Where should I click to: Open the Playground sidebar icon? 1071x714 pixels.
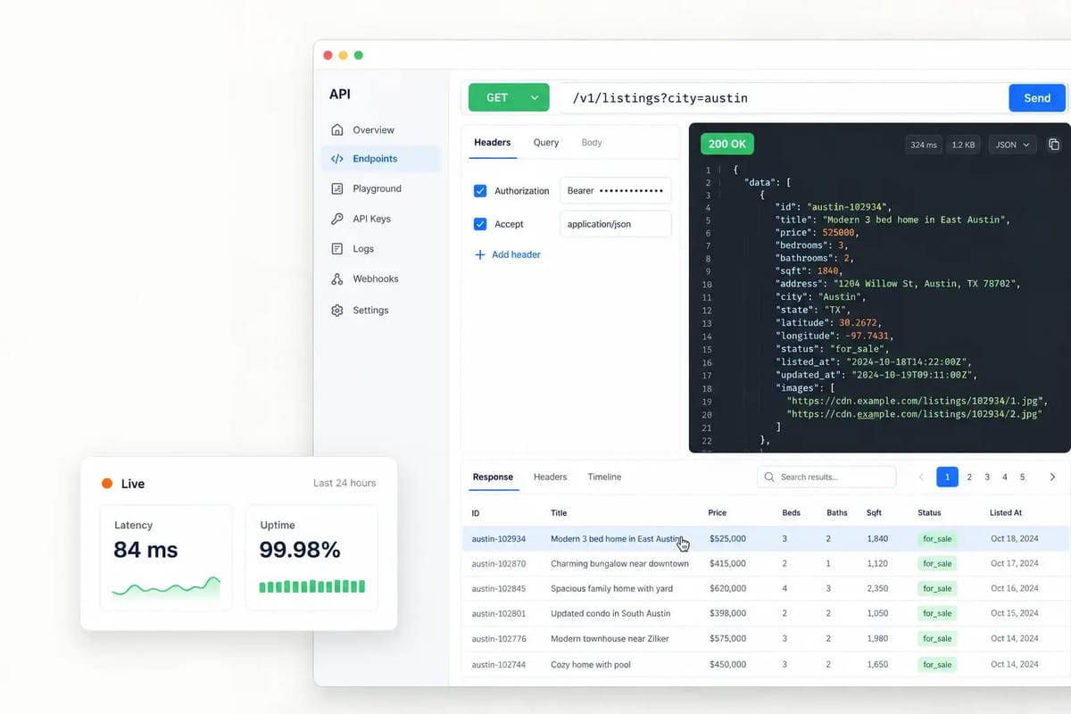point(337,188)
